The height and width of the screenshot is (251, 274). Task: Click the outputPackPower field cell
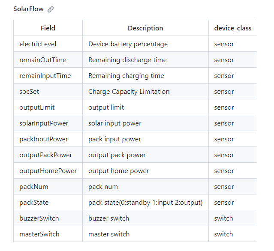click(x=46, y=155)
